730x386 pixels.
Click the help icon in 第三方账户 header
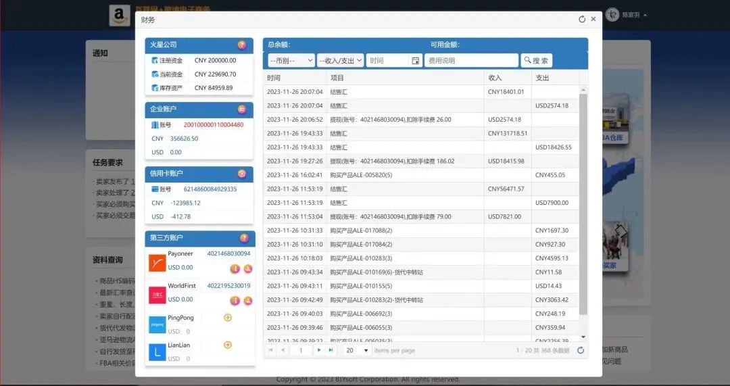tap(244, 238)
